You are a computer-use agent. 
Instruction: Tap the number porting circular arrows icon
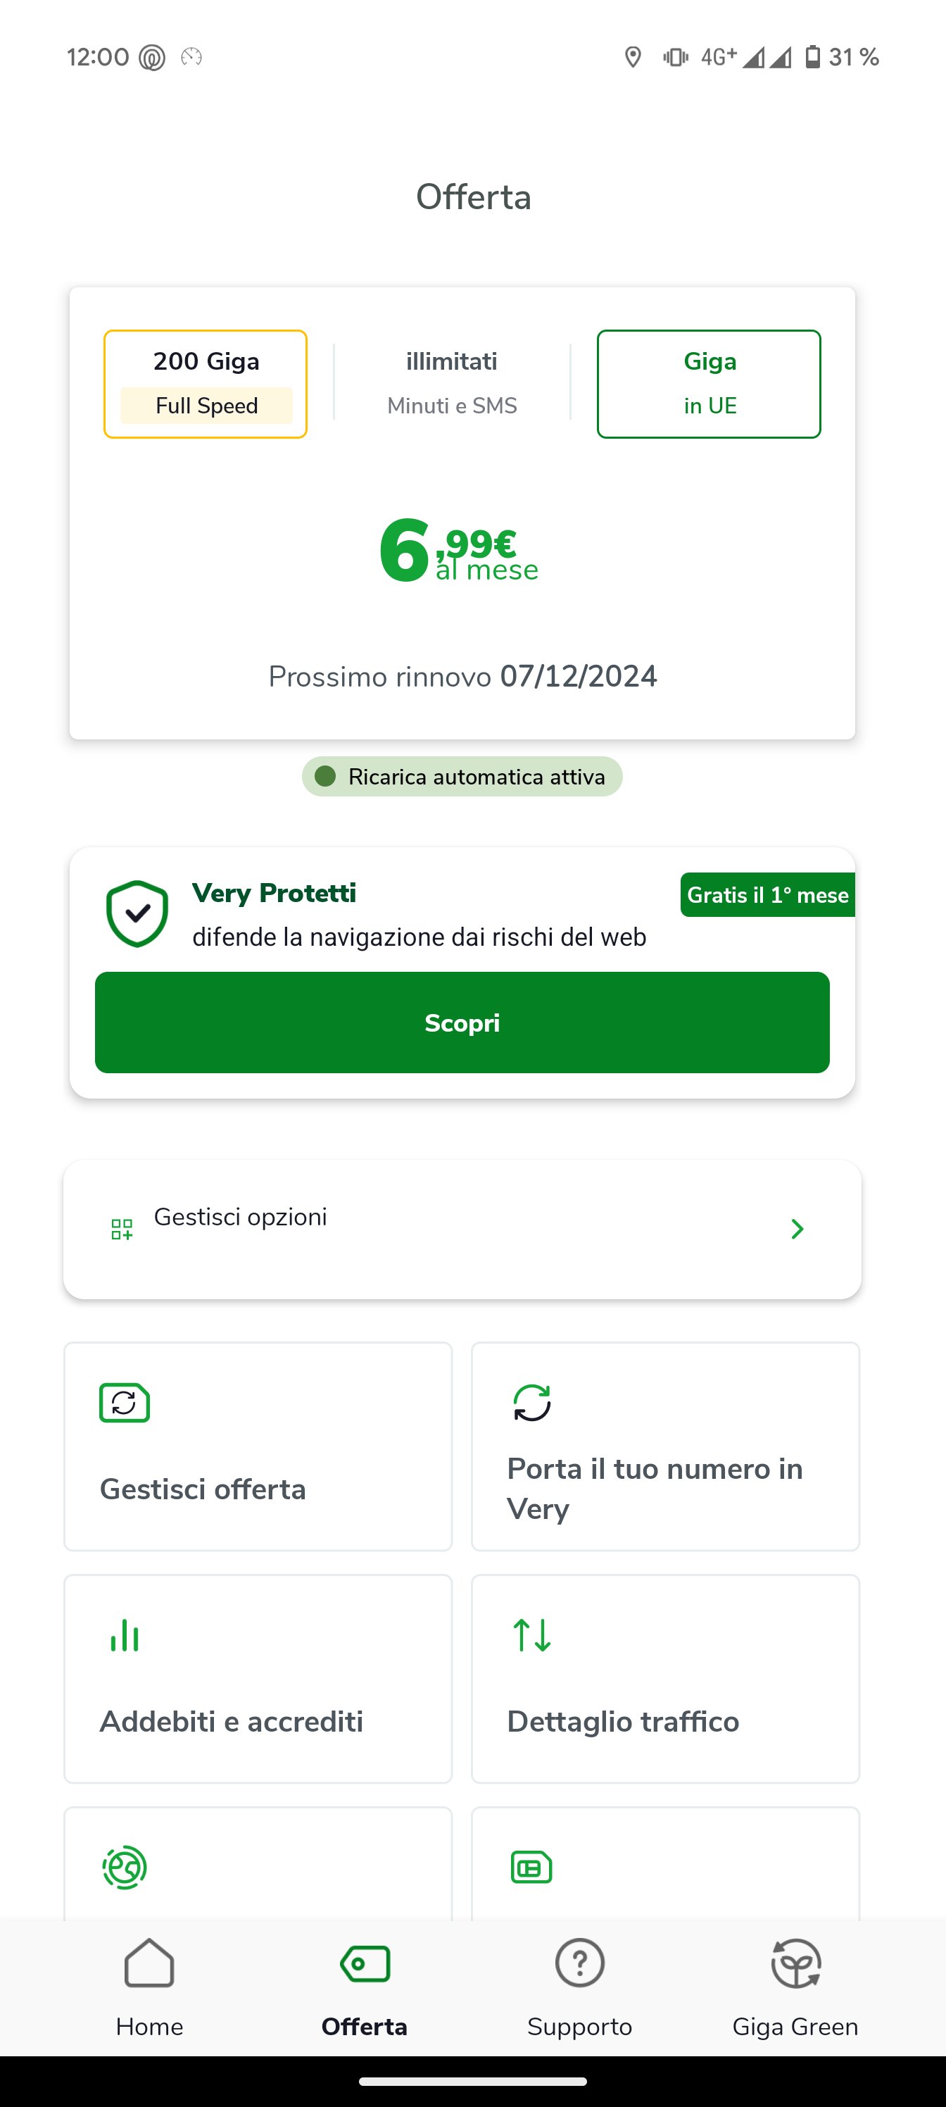click(x=531, y=1403)
